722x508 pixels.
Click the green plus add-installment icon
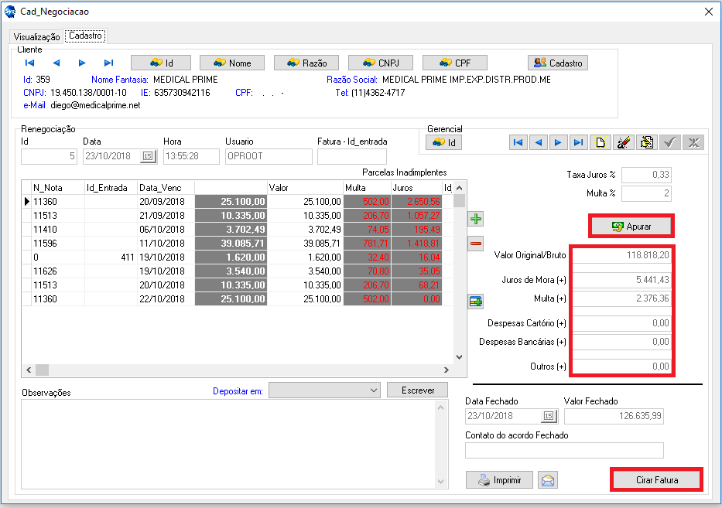point(476,220)
